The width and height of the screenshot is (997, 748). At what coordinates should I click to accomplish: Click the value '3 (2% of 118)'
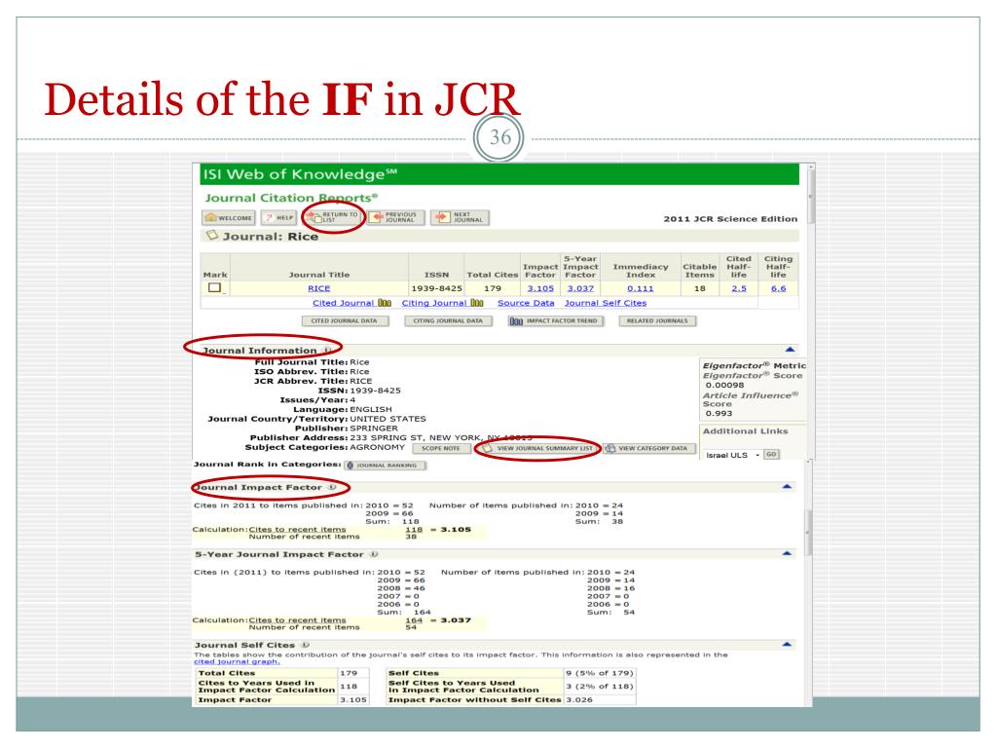[600, 687]
